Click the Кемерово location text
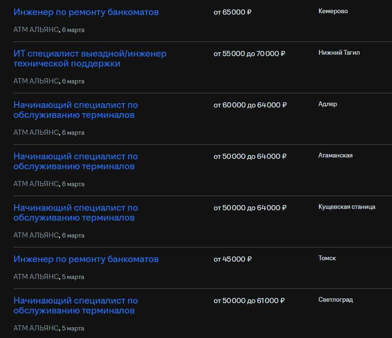This screenshot has width=392, height=338. 333,11
